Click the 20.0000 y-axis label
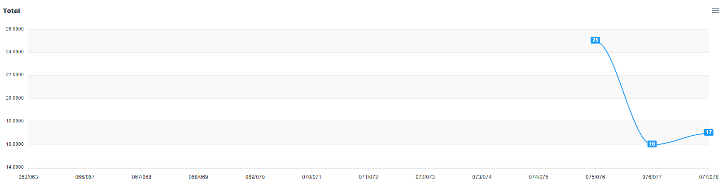 (15, 98)
